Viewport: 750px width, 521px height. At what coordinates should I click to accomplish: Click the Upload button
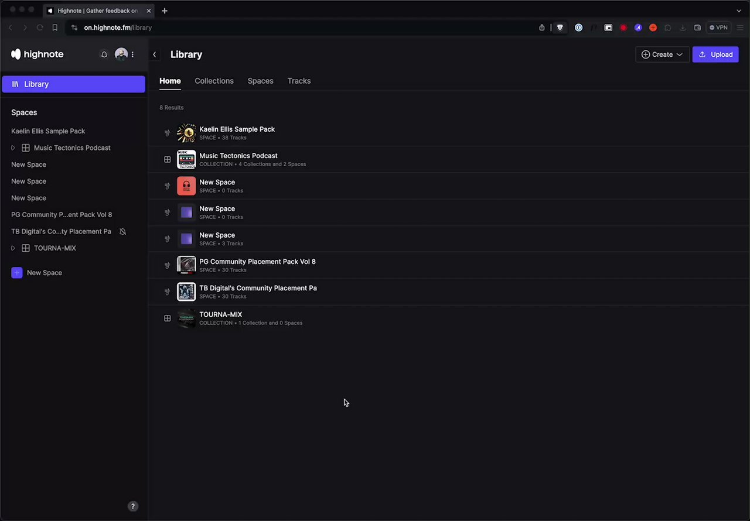point(715,54)
